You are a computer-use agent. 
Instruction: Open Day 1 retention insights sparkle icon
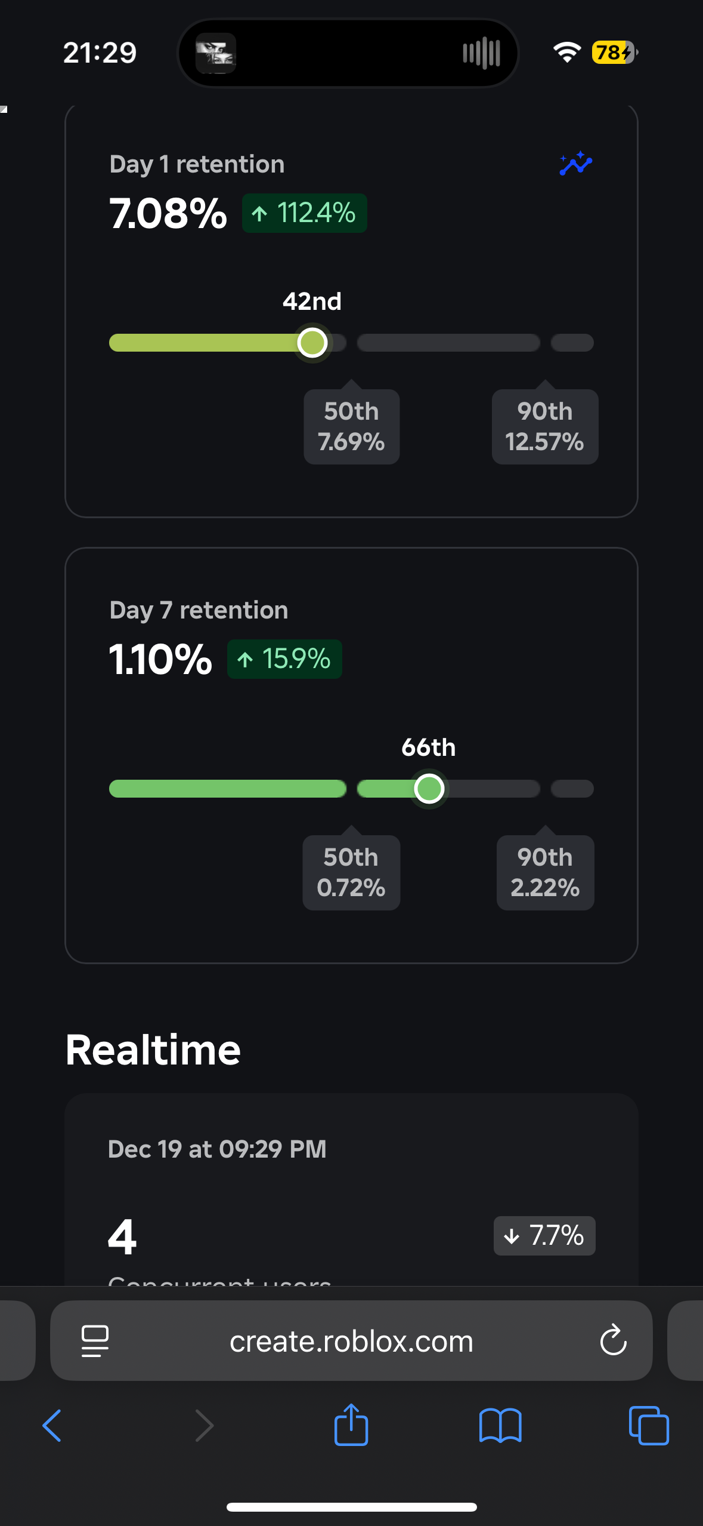pyautogui.click(x=575, y=164)
